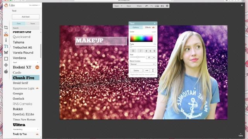Image resolution: width=248 pixels, height=139 pixels.
Task: Select the MAKEUP text box on canvas
Action: coord(101,41)
